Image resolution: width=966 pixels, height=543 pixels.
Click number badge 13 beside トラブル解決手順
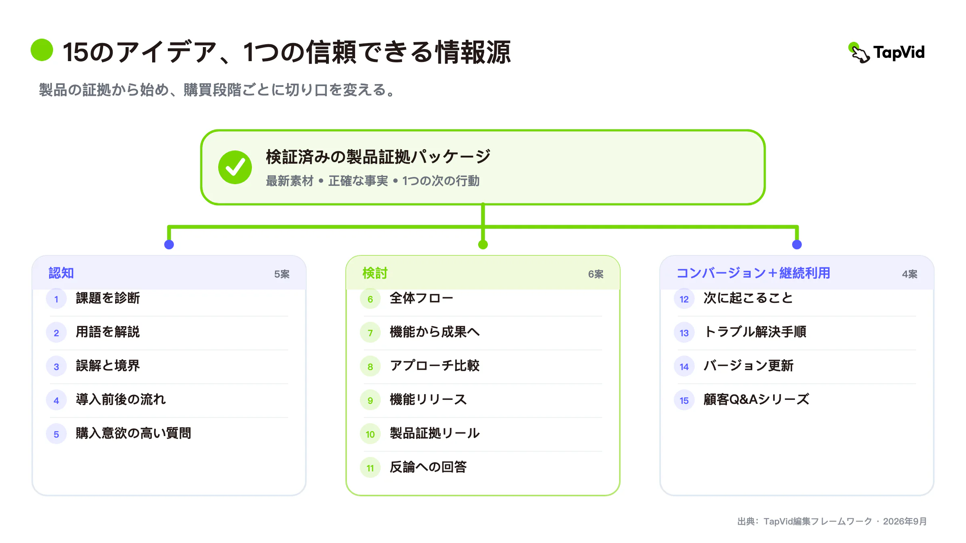[x=684, y=333]
